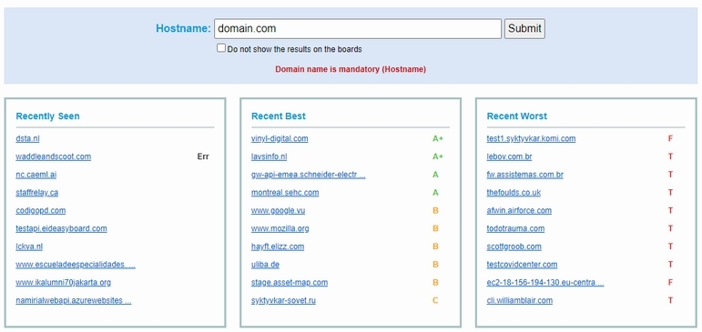The width and height of the screenshot is (702, 332).
Task: Open syktyvkar-sovet.ru link
Action: [283, 300]
